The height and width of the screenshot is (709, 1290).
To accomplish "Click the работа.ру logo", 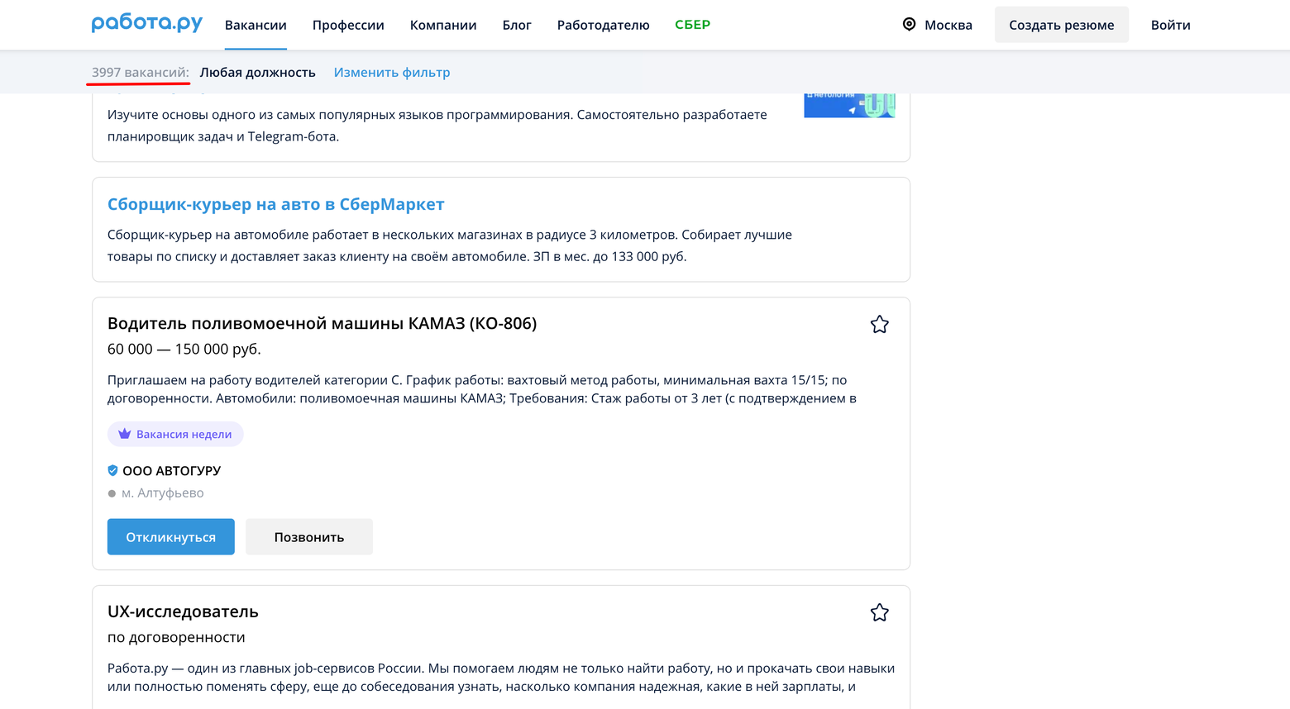I will click(x=147, y=23).
